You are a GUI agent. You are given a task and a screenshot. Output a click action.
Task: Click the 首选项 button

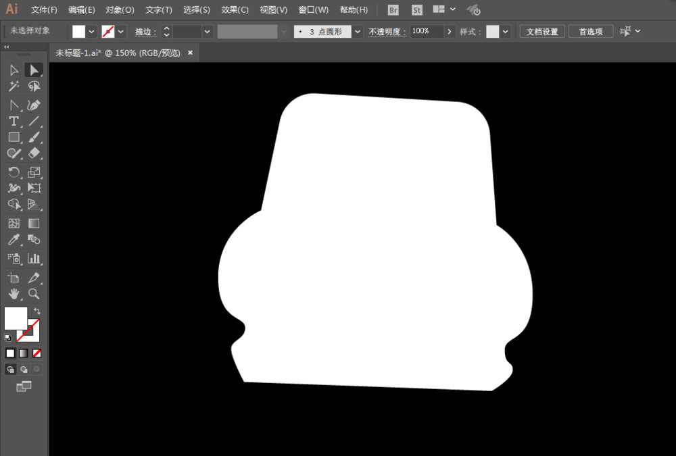590,32
